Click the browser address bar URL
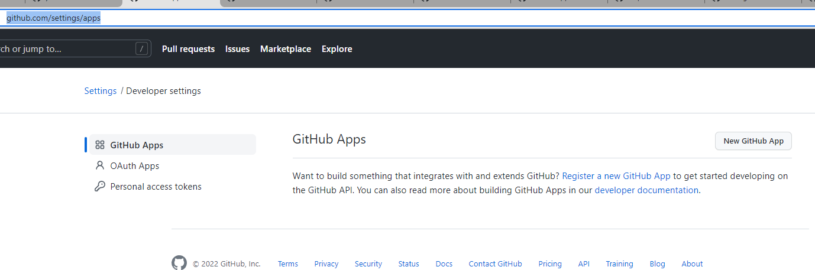This screenshot has width=815, height=270. (53, 18)
